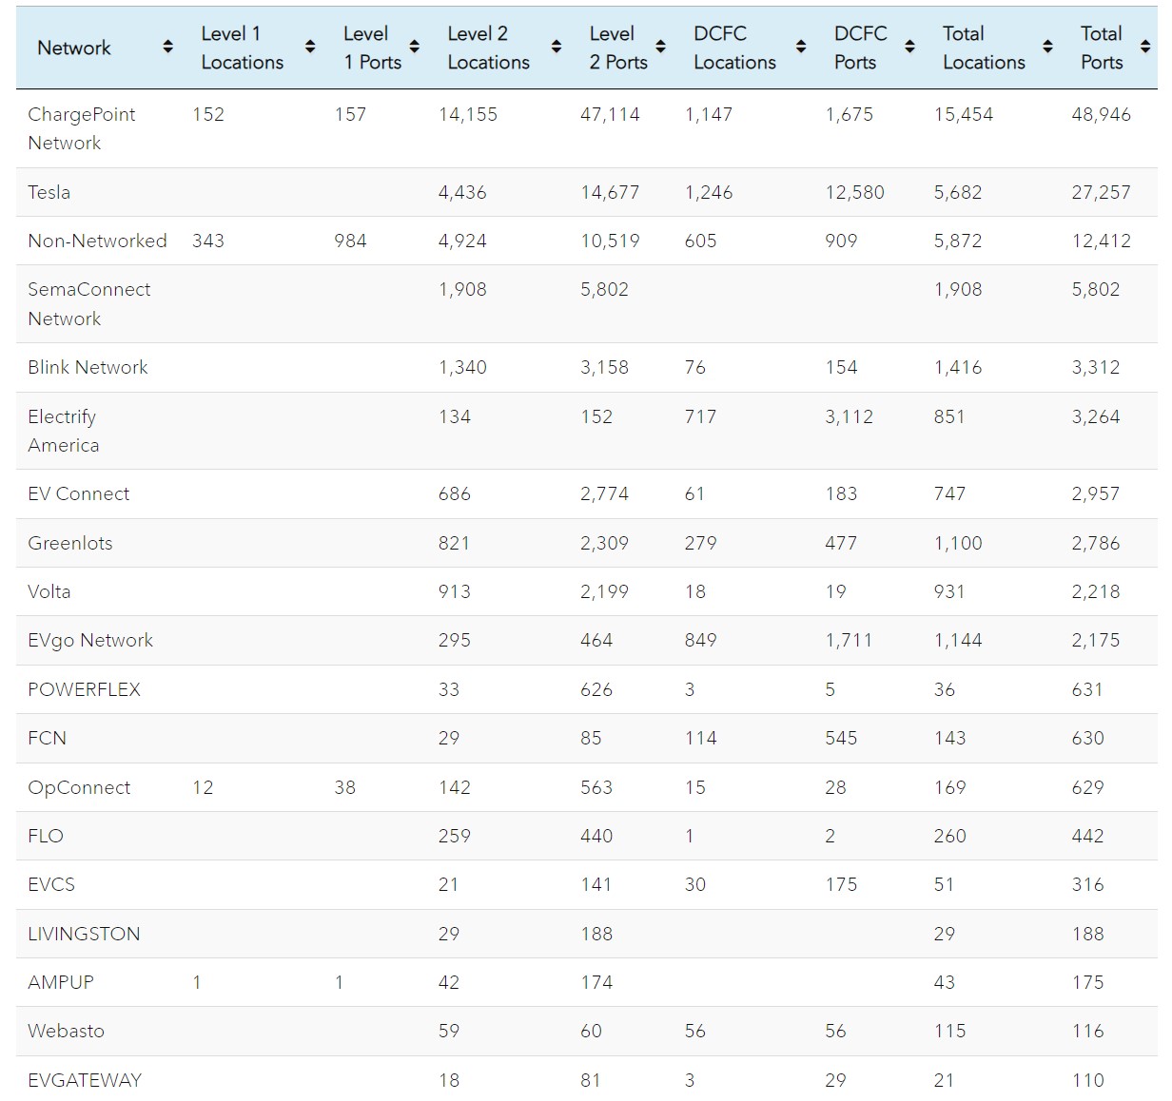Sort by Level 1 Locations arrow icon
The width and height of the screenshot is (1172, 1101).
click(309, 48)
